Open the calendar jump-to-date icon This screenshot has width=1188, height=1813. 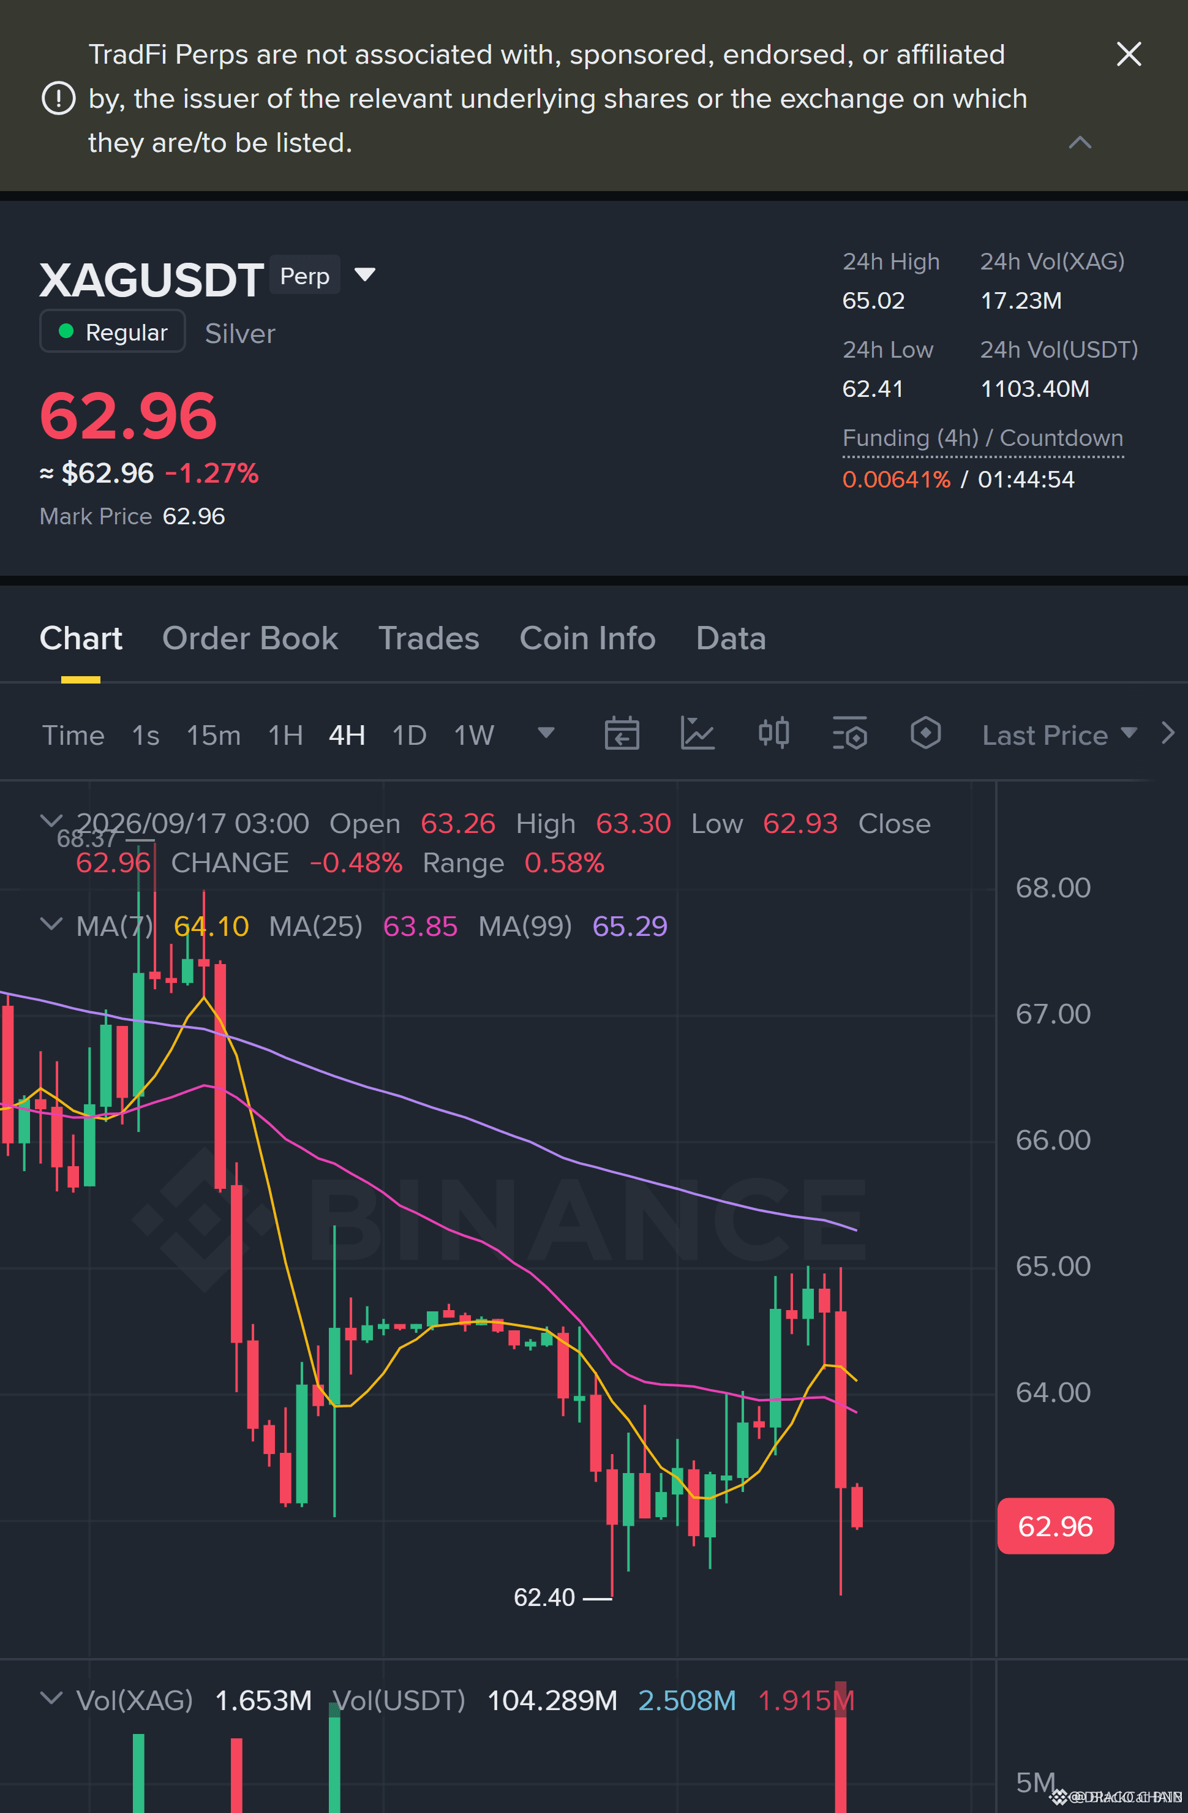coord(622,734)
